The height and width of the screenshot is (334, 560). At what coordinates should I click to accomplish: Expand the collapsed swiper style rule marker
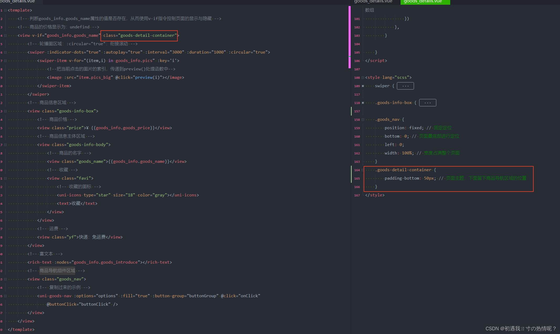(x=363, y=86)
